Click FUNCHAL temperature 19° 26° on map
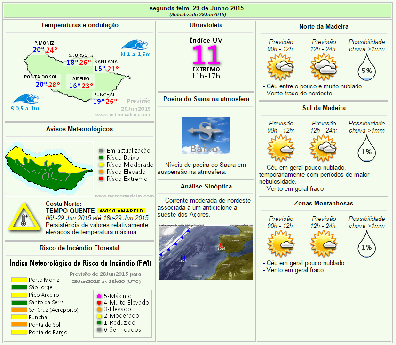The image size is (396, 345). [105, 101]
